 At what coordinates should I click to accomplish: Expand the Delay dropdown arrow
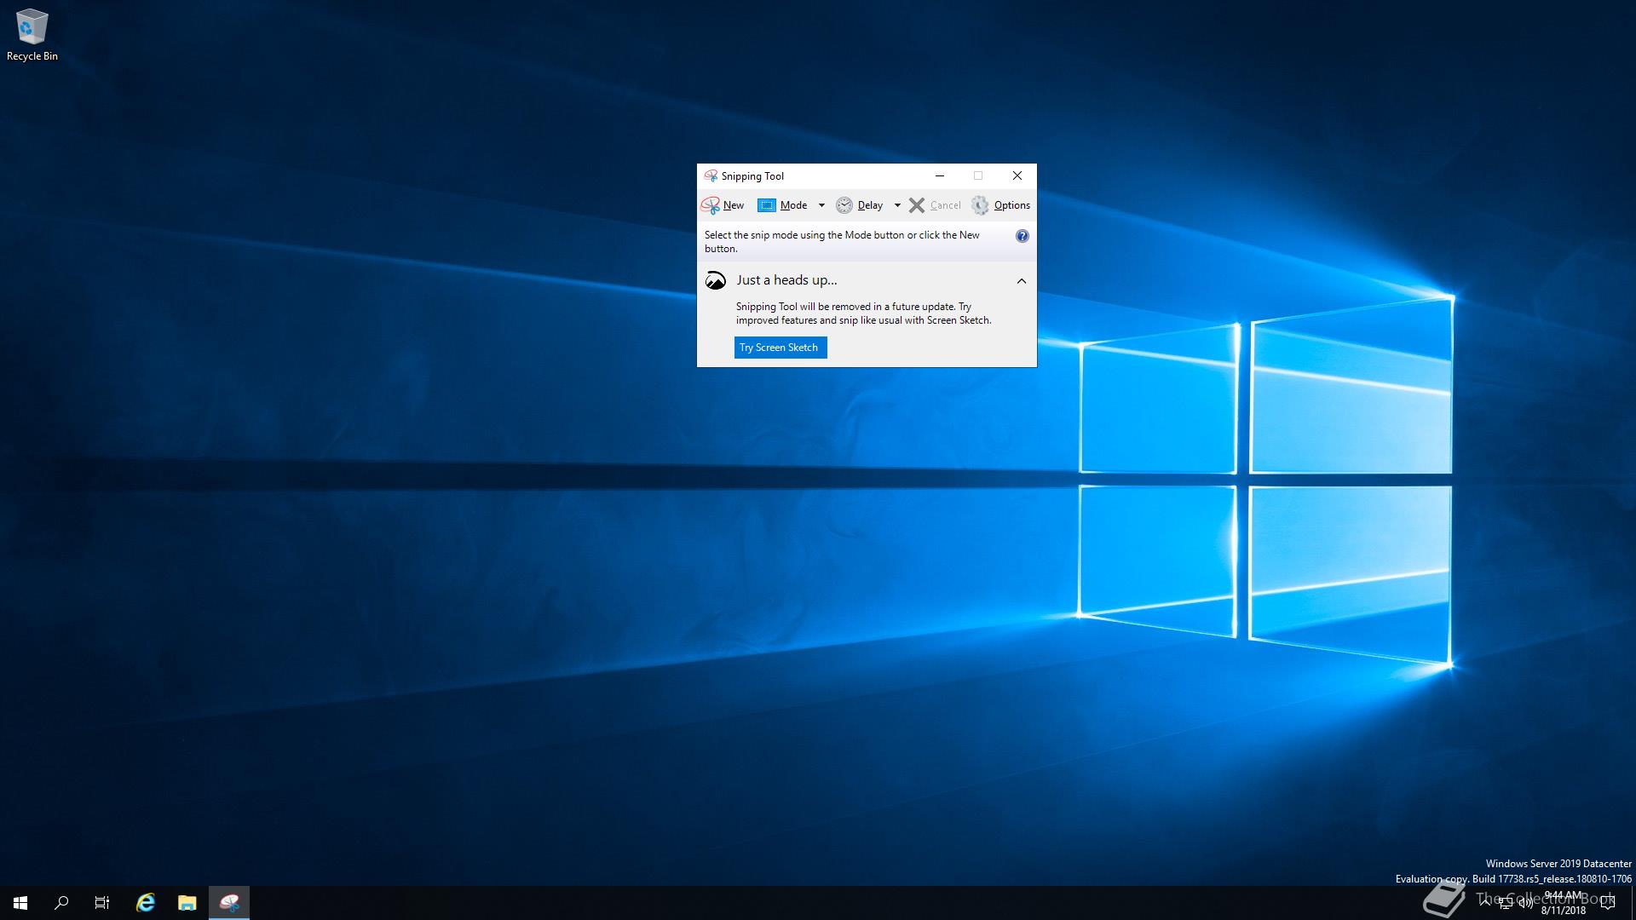897,205
